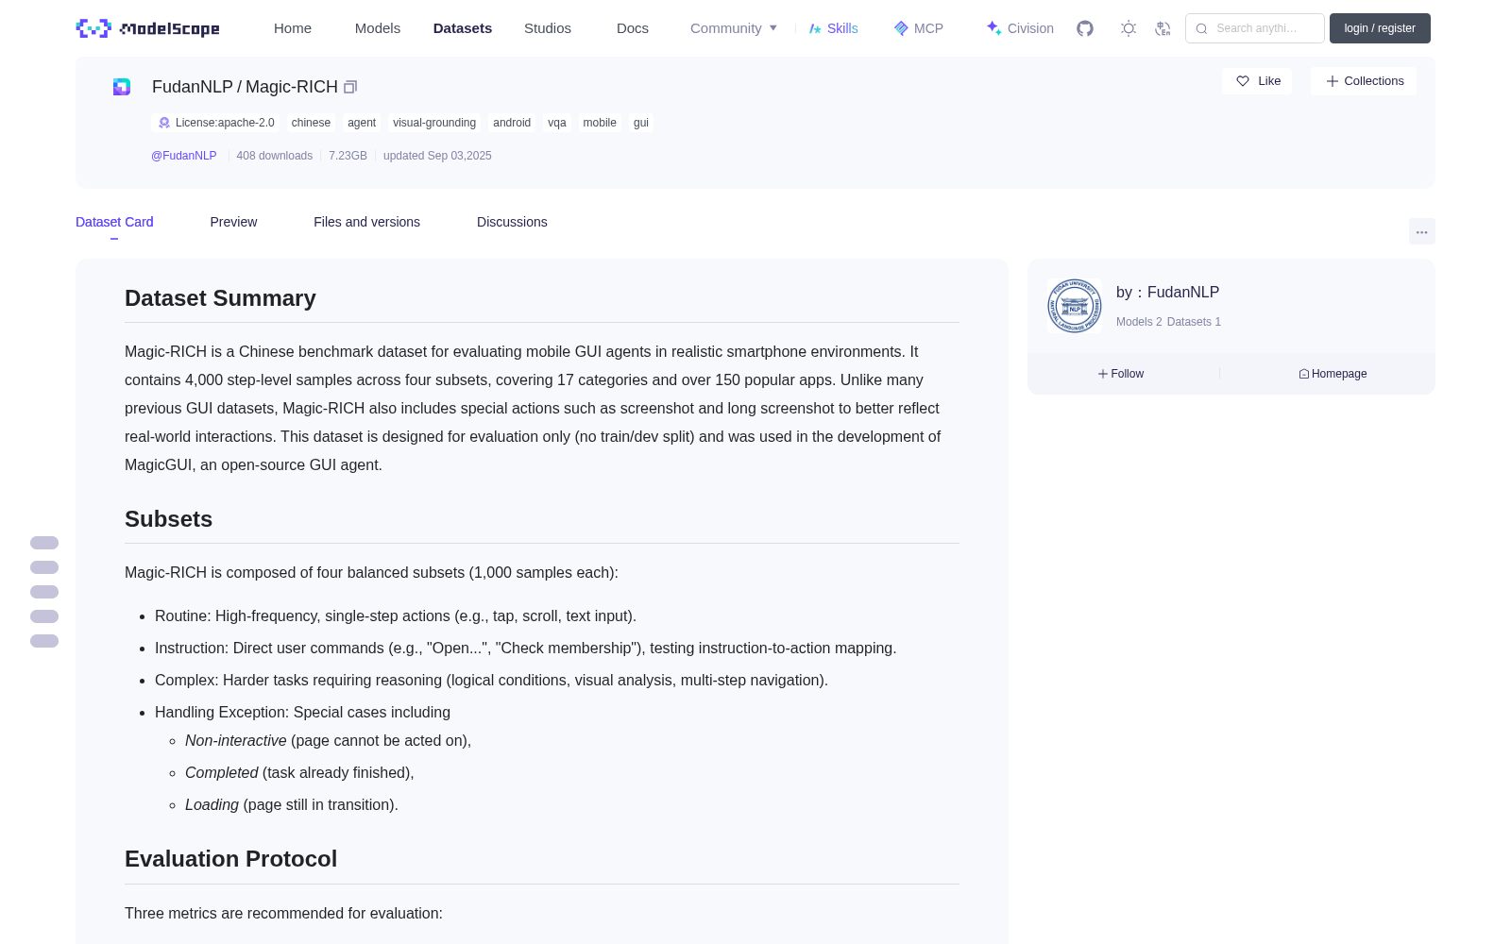
Task: Click the agent tag
Action: (x=362, y=123)
